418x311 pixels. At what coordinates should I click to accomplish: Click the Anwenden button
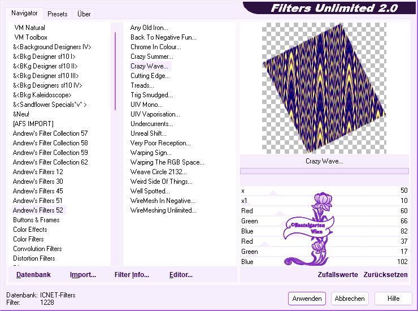307,299
